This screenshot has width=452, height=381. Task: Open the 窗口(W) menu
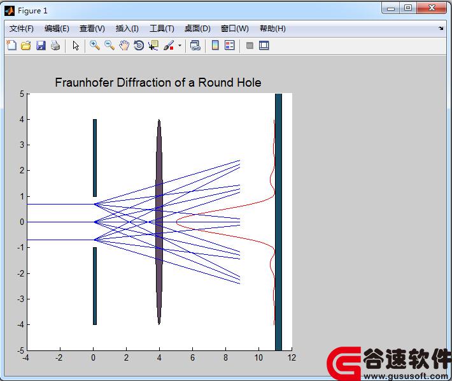click(x=235, y=29)
